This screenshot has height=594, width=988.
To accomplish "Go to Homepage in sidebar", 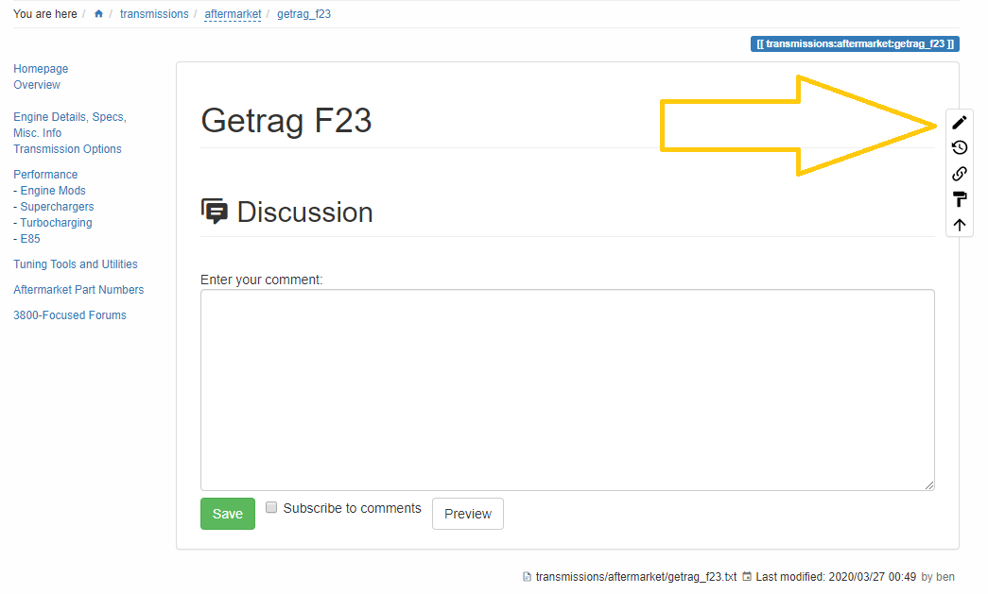I will coord(41,69).
